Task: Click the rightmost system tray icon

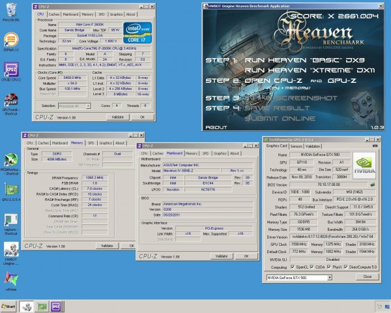Action: coord(388,307)
